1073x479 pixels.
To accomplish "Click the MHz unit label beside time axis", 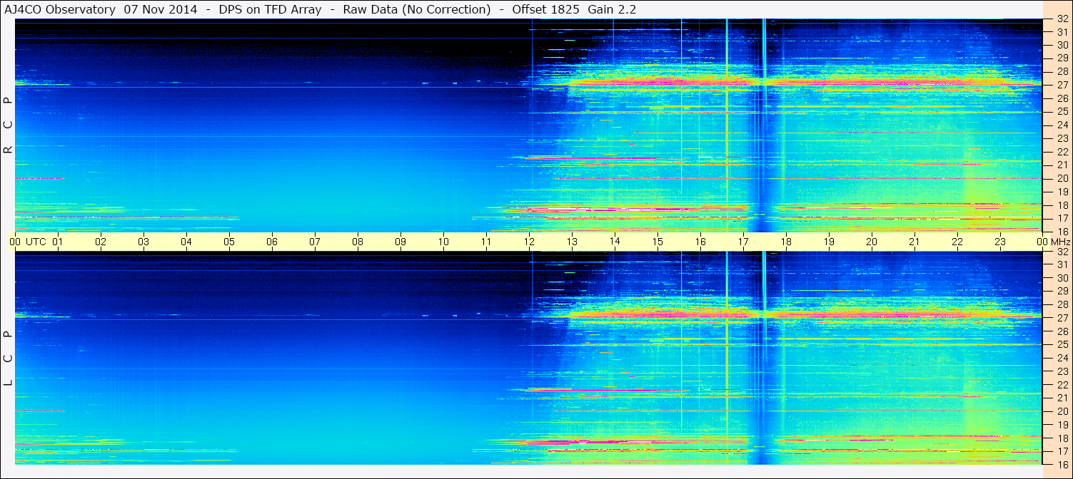I will click(1059, 242).
